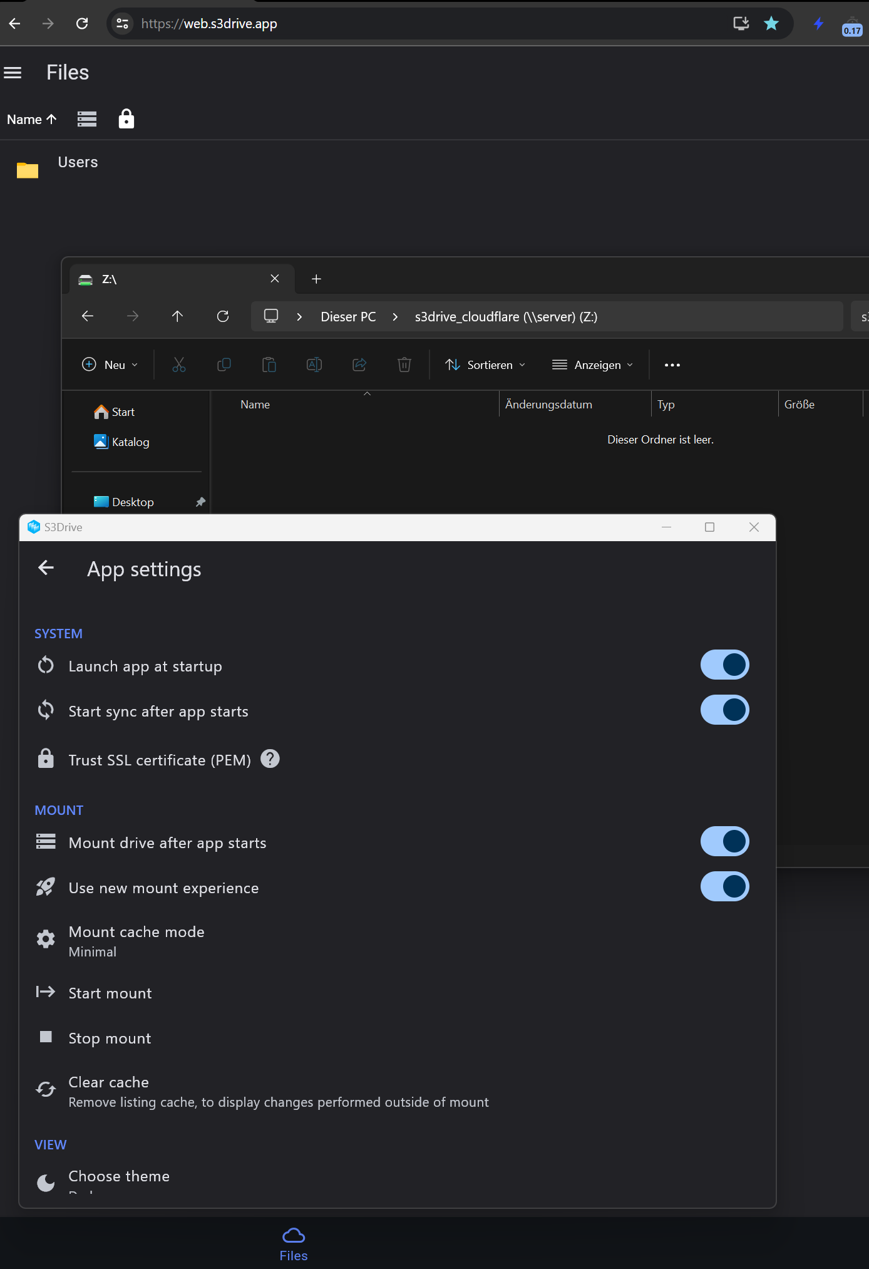This screenshot has height=1269, width=869.
Task: Select the Z:\ tab in Explorer
Action: [182, 279]
